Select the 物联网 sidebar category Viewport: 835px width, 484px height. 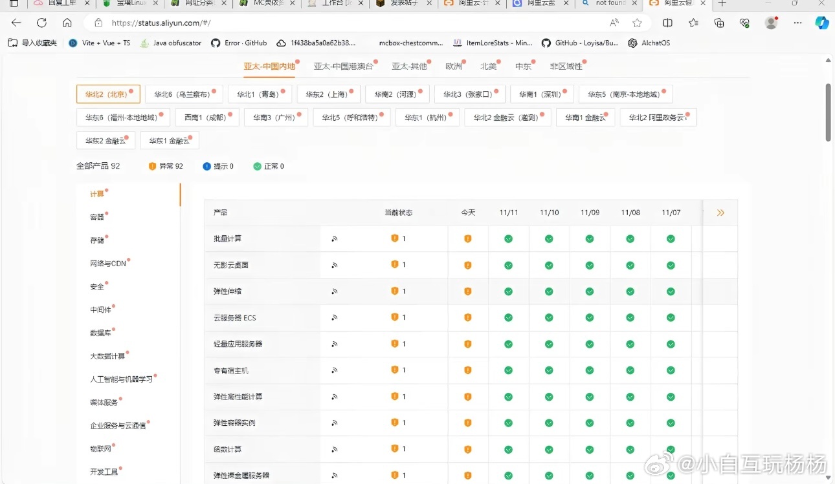[x=100, y=448]
